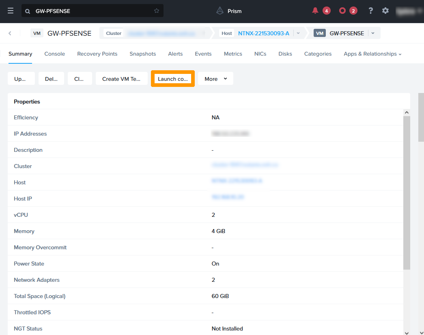View tasks via the red circle icon
424x335 pixels.
(x=342, y=11)
